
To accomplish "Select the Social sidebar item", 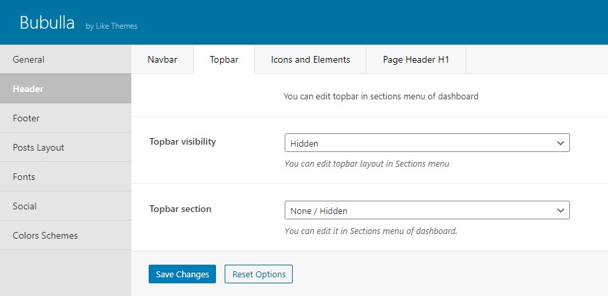I will click(x=65, y=206).
